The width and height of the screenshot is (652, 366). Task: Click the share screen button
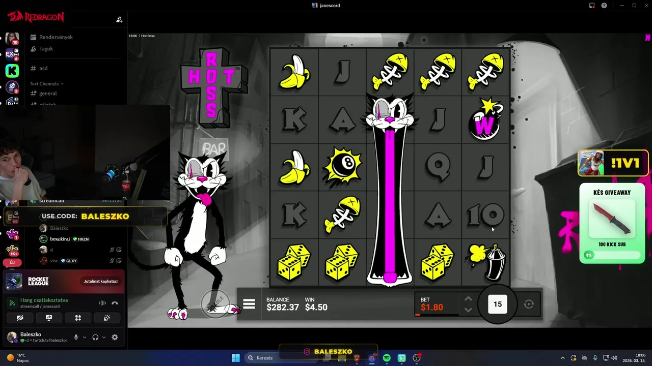coord(49,318)
